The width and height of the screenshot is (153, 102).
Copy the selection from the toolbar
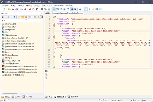point(33,9)
